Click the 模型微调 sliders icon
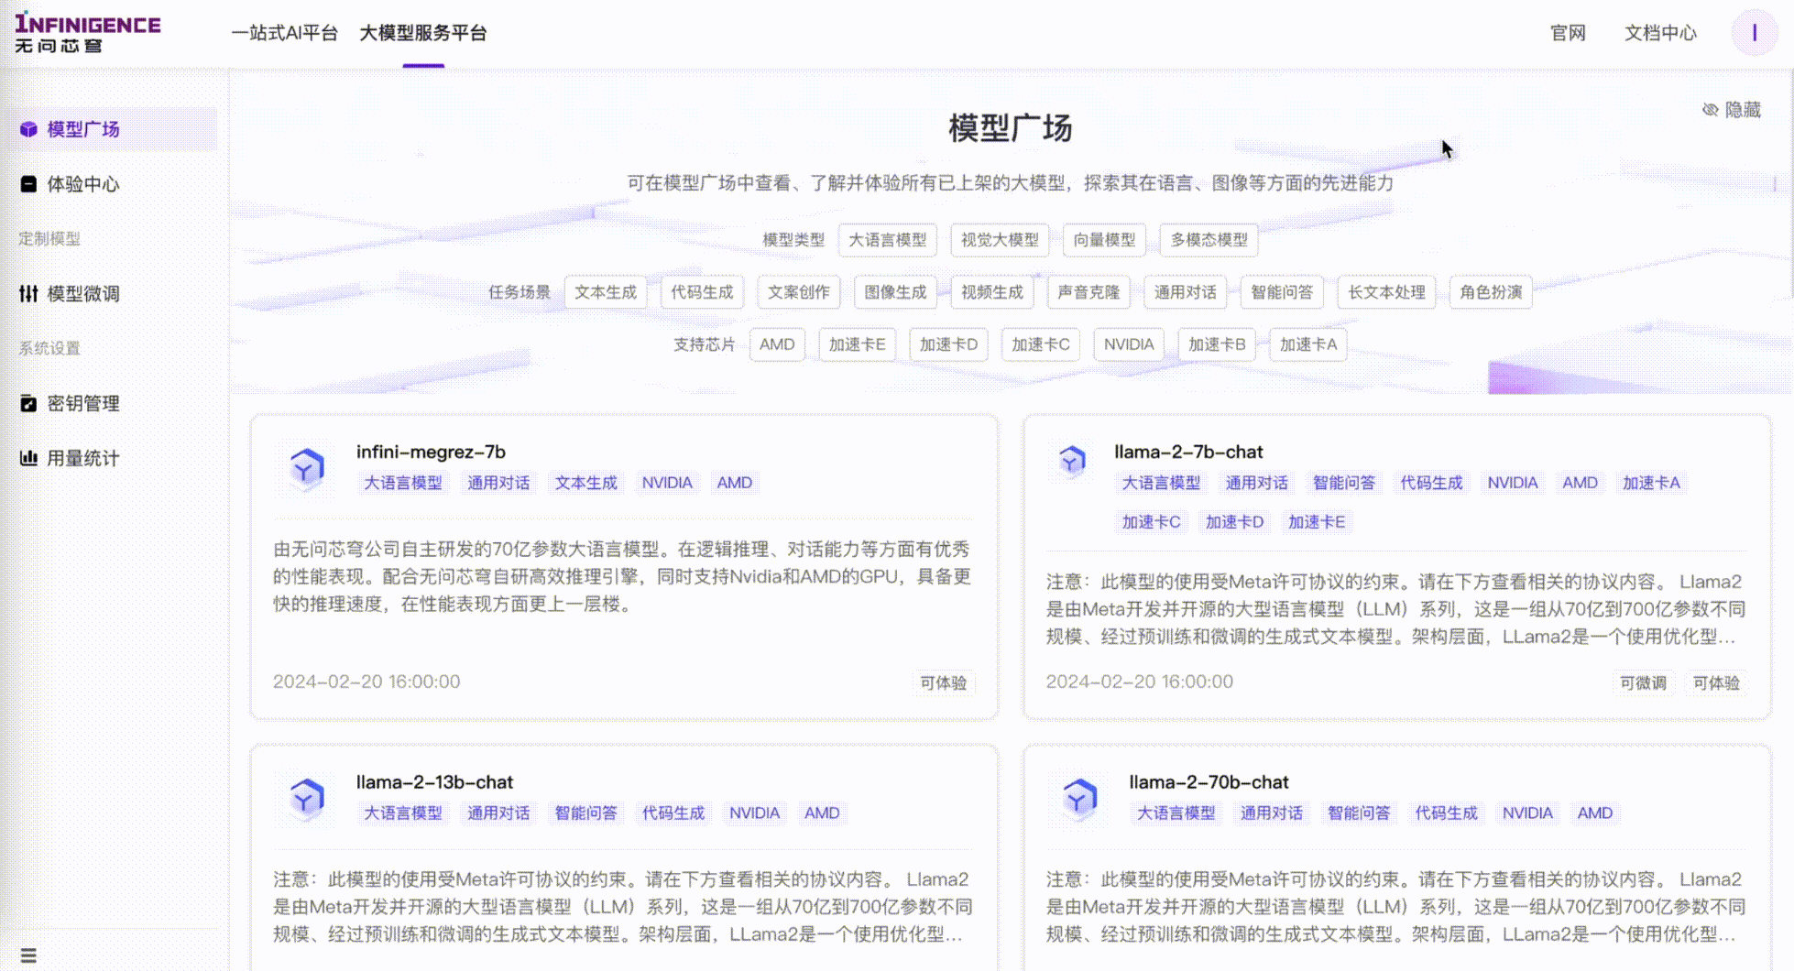1794x971 pixels. pyautogui.click(x=28, y=294)
